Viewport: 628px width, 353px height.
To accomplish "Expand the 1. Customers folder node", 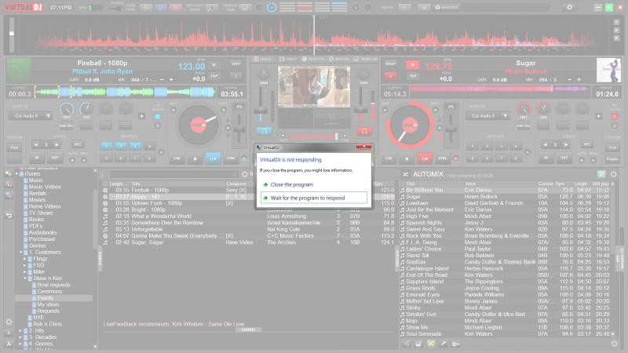I will pyautogui.click(x=21, y=252).
